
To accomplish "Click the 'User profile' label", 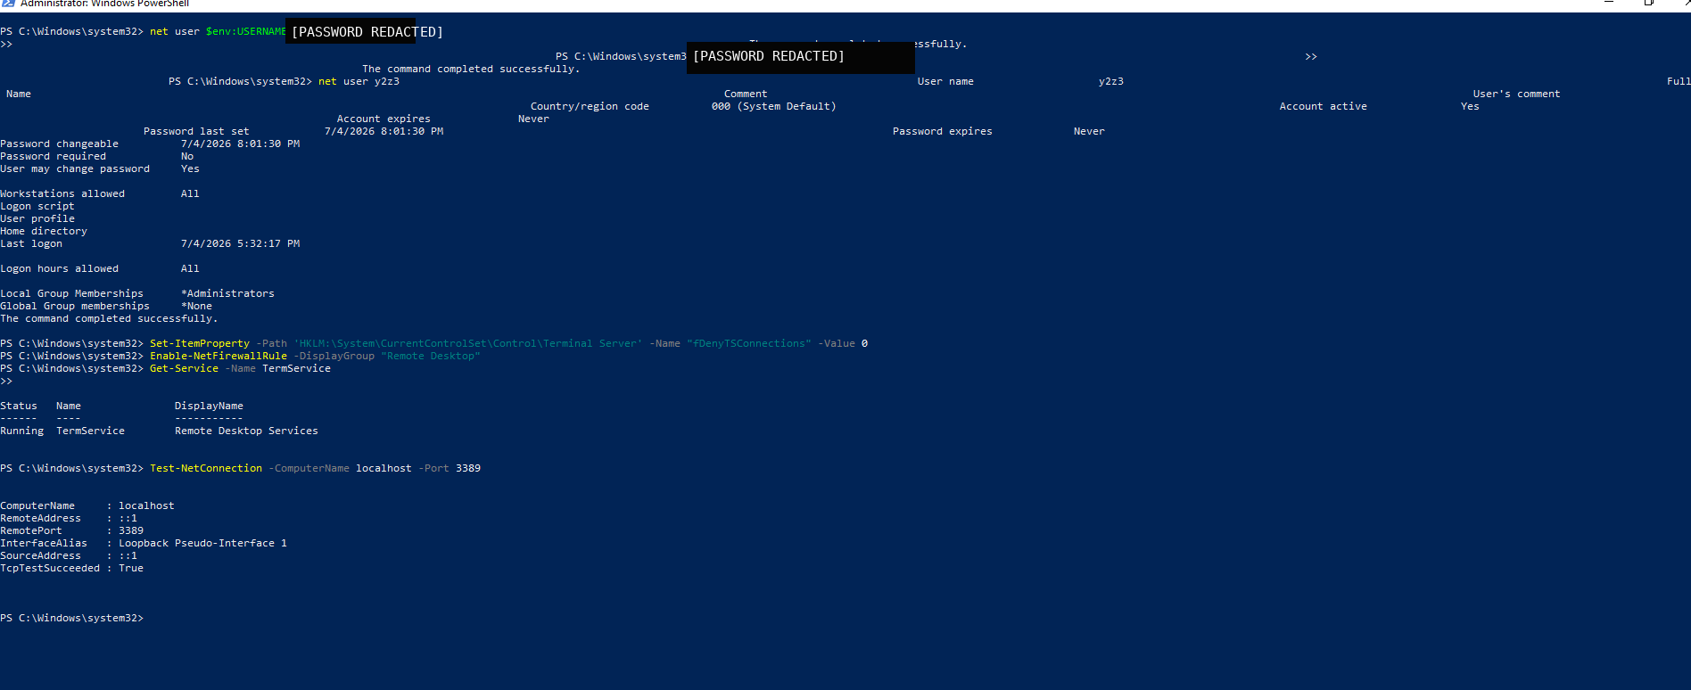I will (x=37, y=218).
